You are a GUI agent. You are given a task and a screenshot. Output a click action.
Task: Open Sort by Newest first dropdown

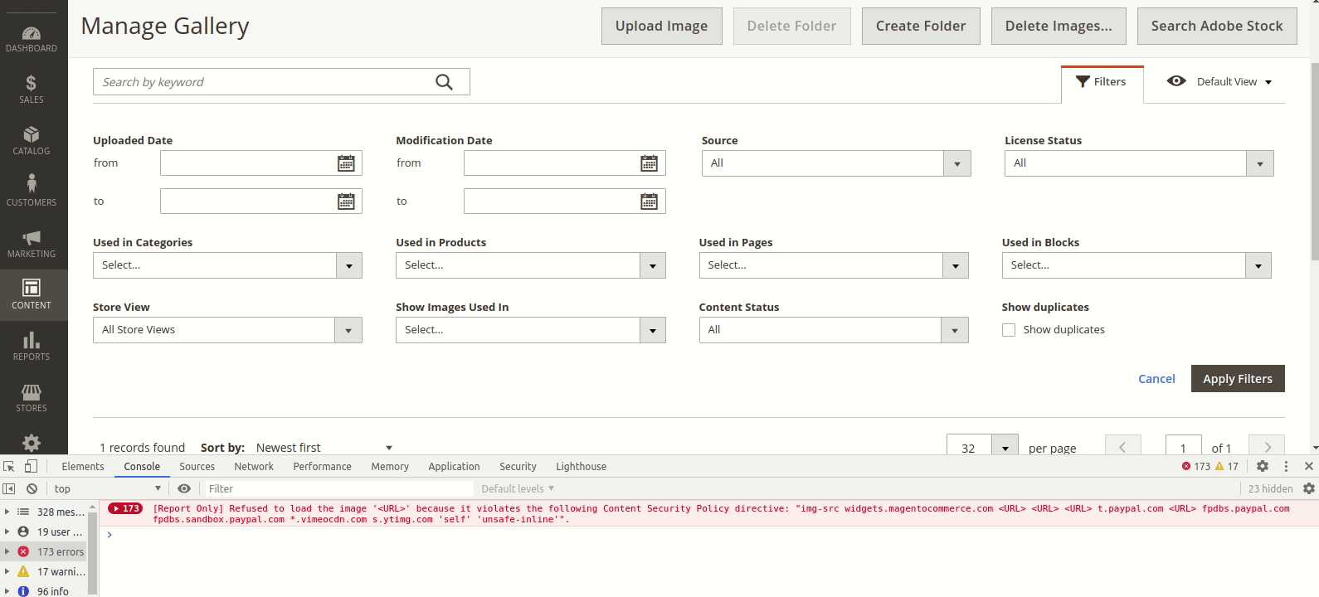tap(324, 448)
